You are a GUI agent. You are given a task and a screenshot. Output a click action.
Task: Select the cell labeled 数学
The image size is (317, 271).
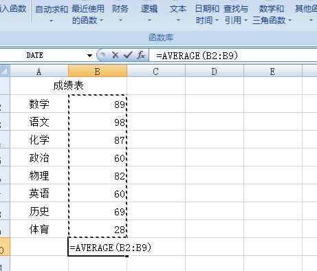39,104
